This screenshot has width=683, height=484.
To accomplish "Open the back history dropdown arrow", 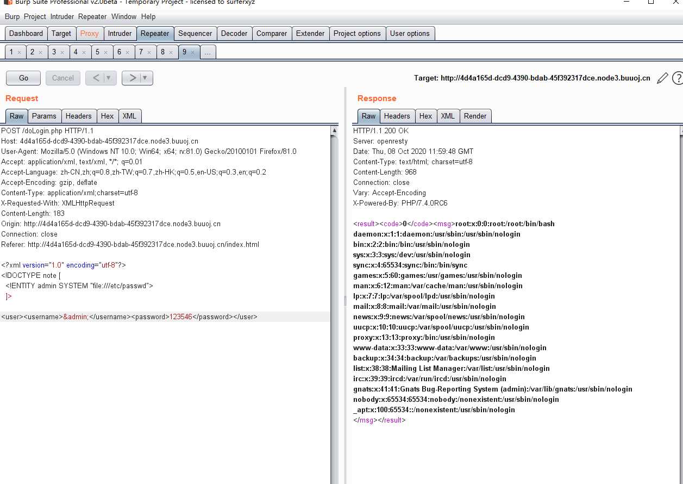I will [109, 78].
